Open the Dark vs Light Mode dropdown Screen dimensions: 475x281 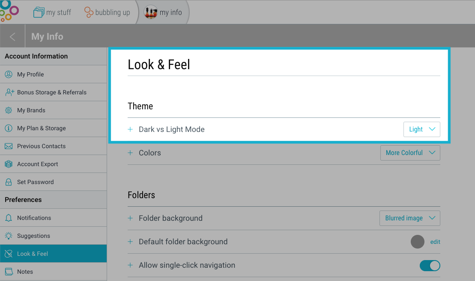(x=421, y=129)
